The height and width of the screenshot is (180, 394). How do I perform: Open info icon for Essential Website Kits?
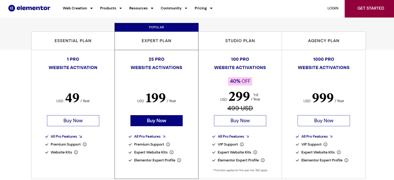tap(76, 152)
